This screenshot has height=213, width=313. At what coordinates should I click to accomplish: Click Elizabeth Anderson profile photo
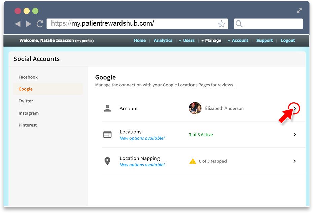click(x=195, y=108)
